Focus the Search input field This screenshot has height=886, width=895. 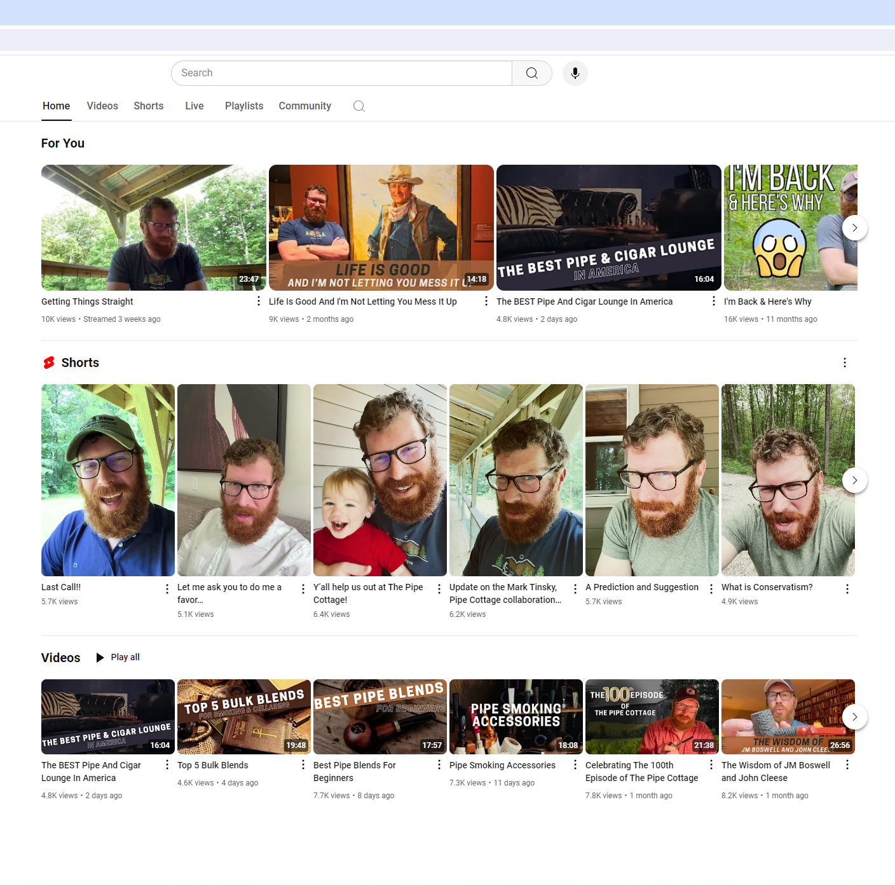341,73
